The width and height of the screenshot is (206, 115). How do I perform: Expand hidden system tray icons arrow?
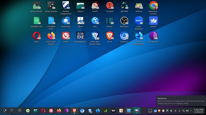coord(191,111)
